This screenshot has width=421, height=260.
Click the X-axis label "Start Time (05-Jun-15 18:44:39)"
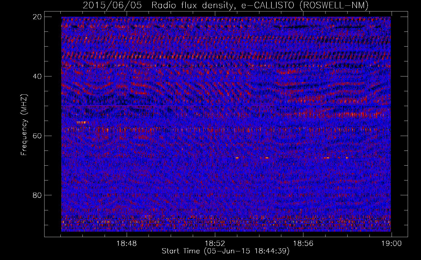[226, 251]
